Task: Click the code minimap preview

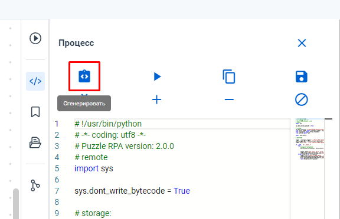Action: 310,139
